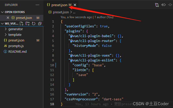Open README.md file

tap(22, 52)
